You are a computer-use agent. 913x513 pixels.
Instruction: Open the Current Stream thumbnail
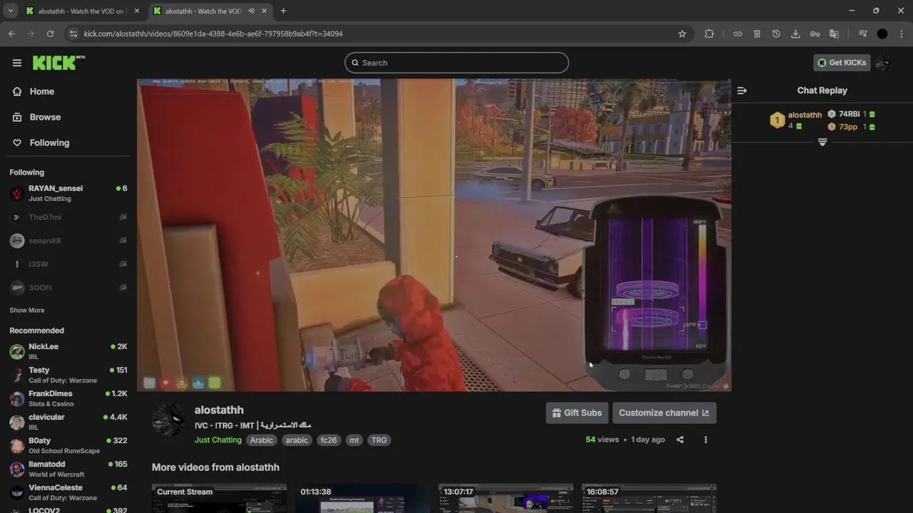(x=219, y=498)
